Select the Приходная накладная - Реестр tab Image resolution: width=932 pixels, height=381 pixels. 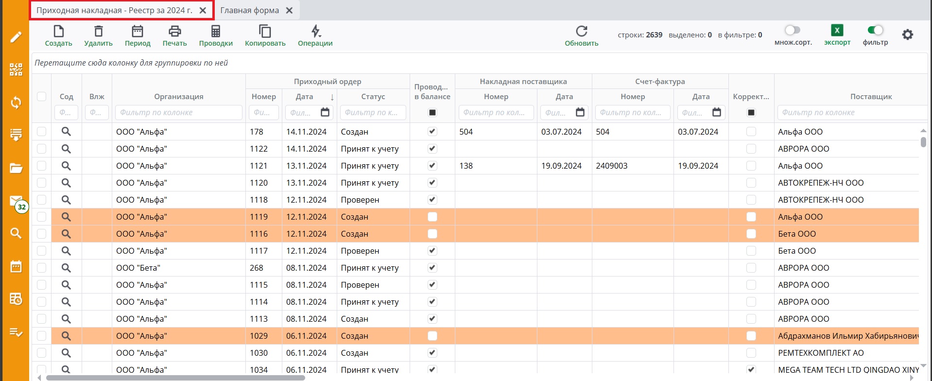point(115,10)
